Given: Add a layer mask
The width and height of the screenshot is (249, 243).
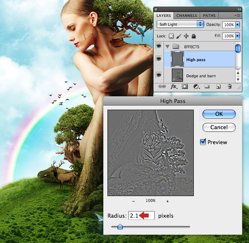Looking at the screenshot, I should (x=185, y=87).
